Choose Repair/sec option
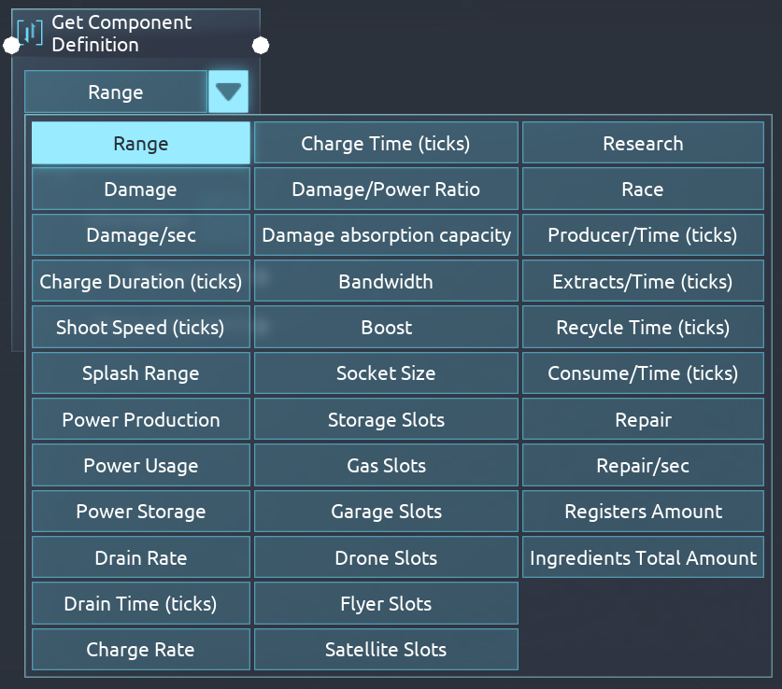The width and height of the screenshot is (782, 689). (643, 465)
